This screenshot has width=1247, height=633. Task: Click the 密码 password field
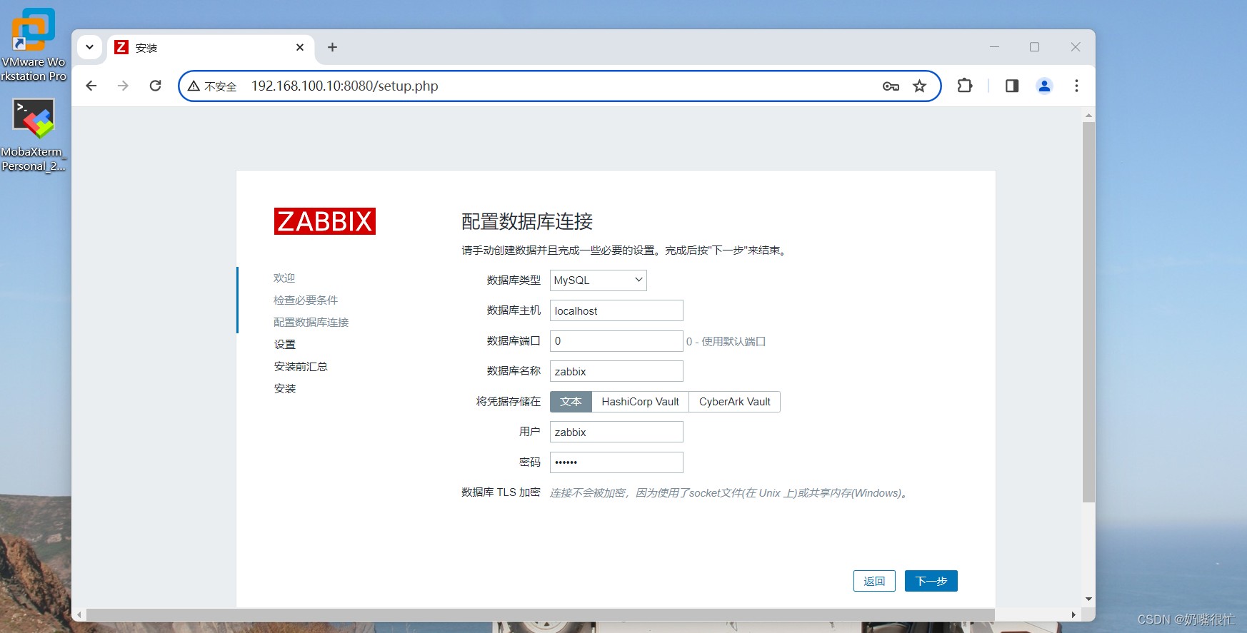[616, 462]
